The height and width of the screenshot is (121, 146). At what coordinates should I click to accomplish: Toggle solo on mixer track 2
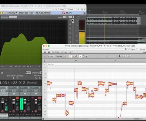click(x=17, y=101)
